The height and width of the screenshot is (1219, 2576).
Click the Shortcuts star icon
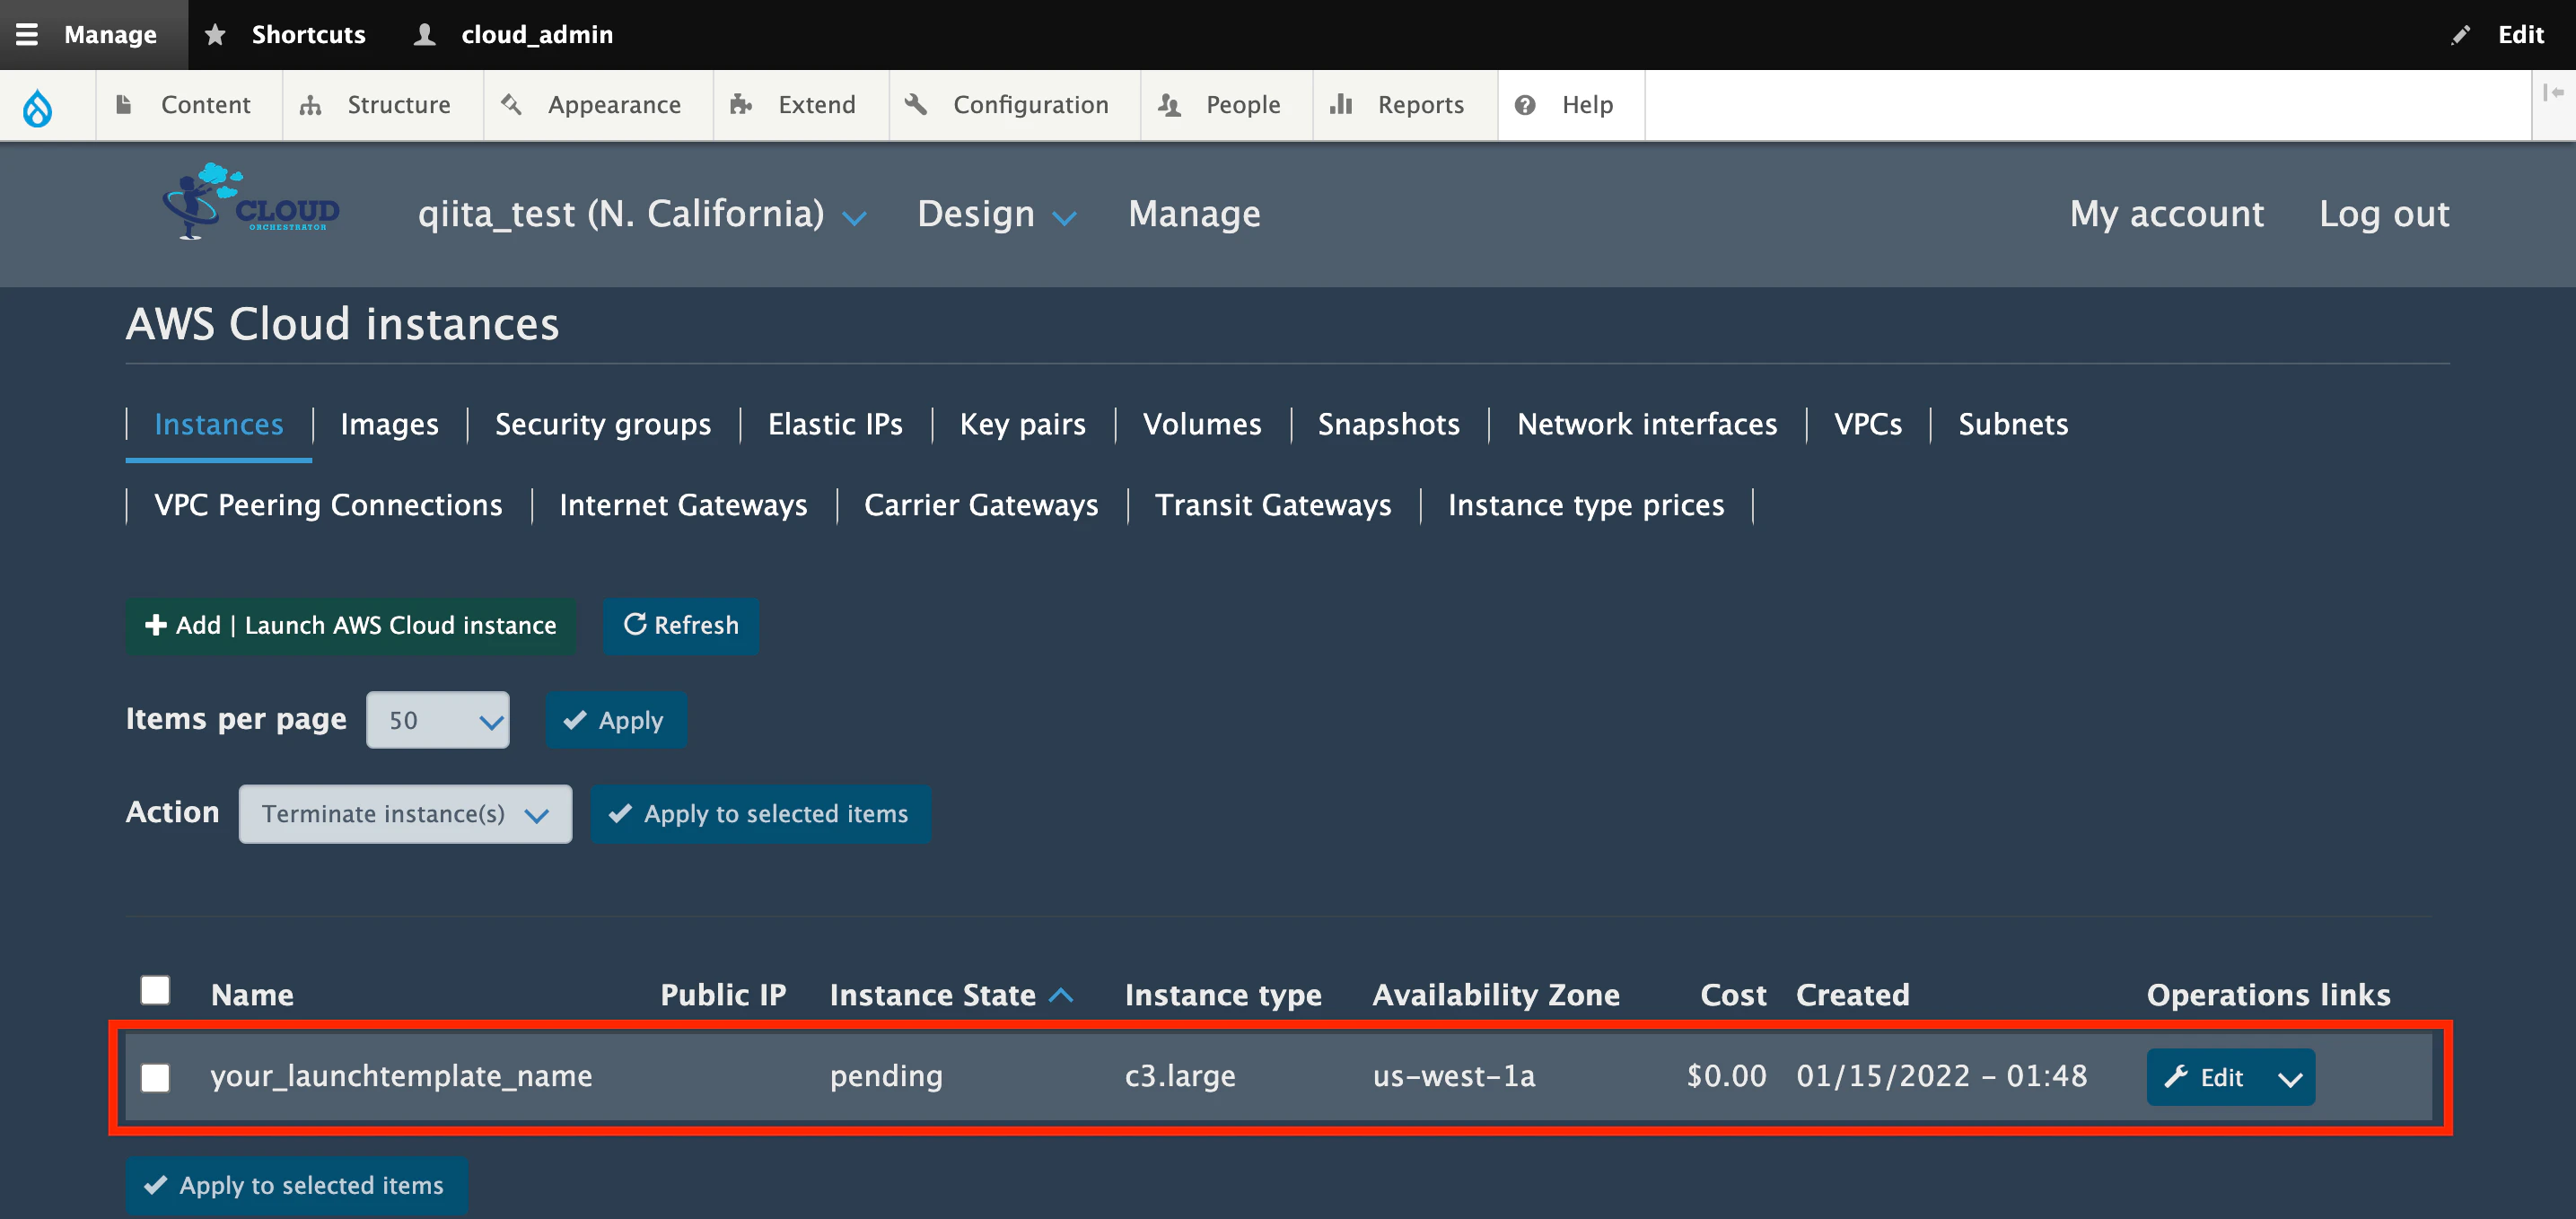(x=215, y=34)
